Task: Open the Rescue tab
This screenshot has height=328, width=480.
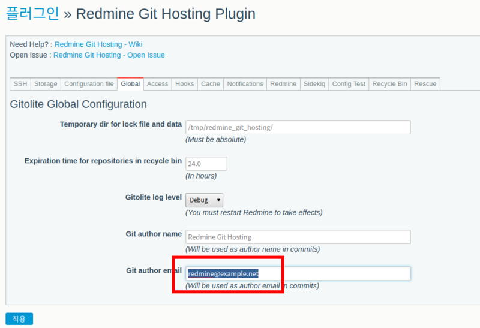Action: tap(425, 84)
